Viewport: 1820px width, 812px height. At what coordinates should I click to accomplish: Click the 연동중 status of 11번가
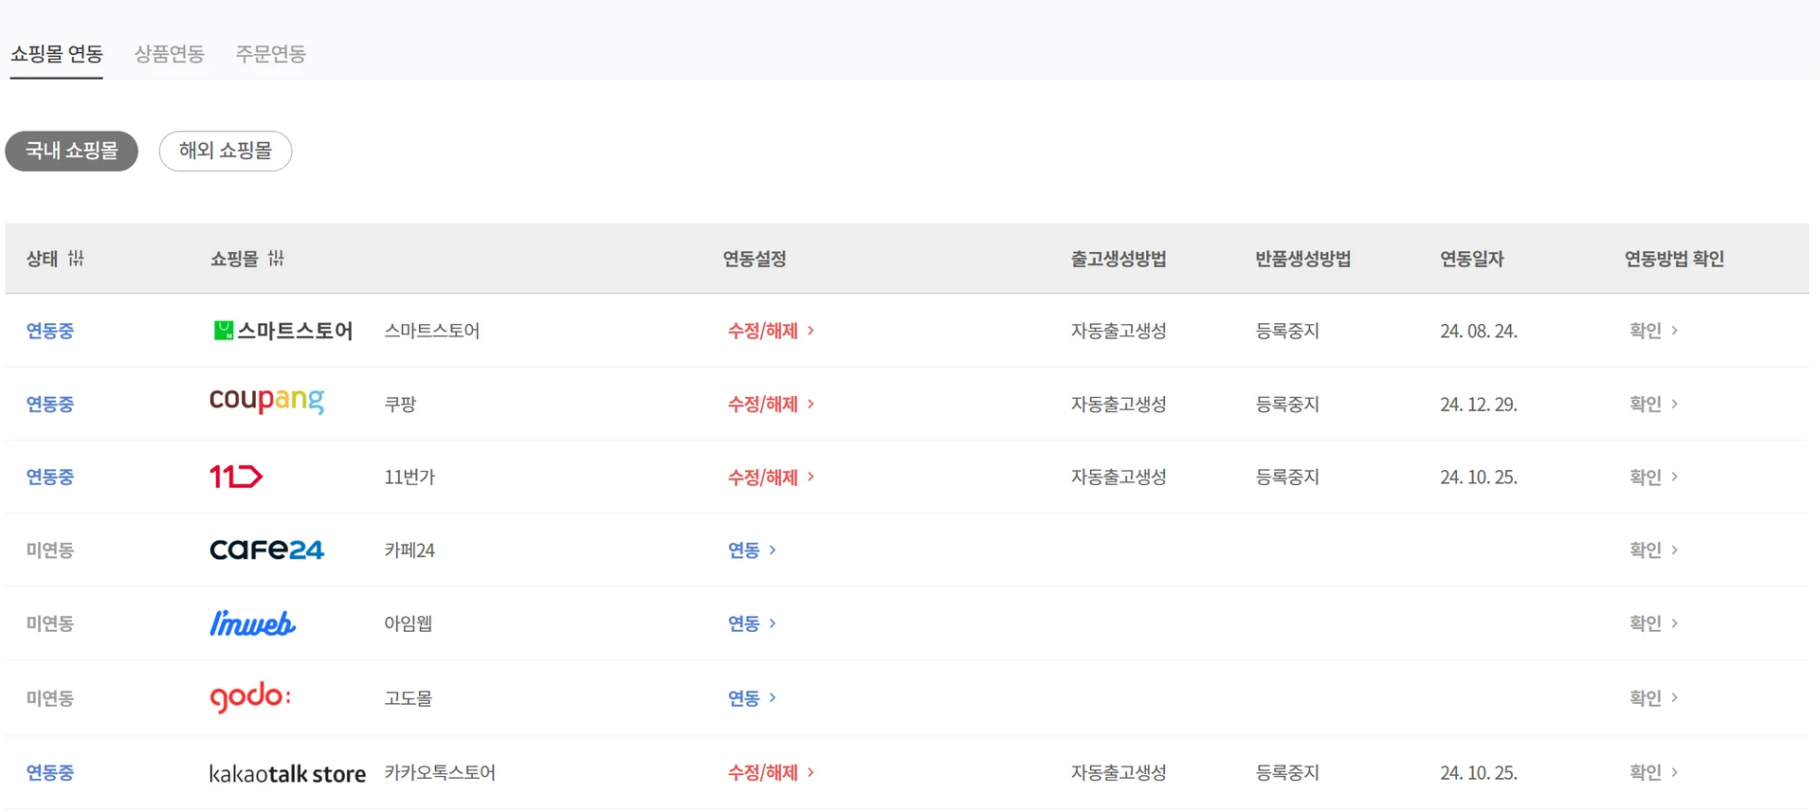coord(50,478)
